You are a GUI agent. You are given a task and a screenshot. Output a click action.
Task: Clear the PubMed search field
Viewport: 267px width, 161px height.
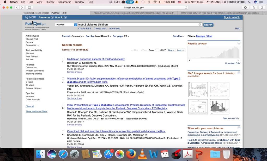click(200, 25)
